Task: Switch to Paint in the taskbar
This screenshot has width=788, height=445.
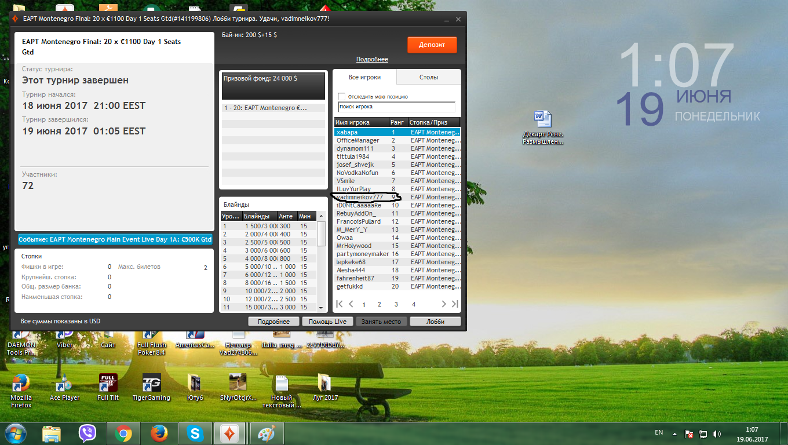Action: pyautogui.click(x=267, y=433)
